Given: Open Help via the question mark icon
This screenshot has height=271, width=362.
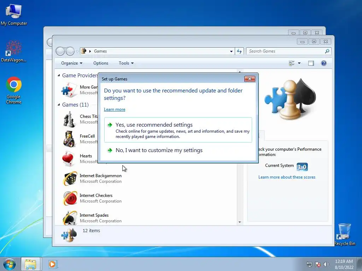Looking at the screenshot, I should 324,63.
